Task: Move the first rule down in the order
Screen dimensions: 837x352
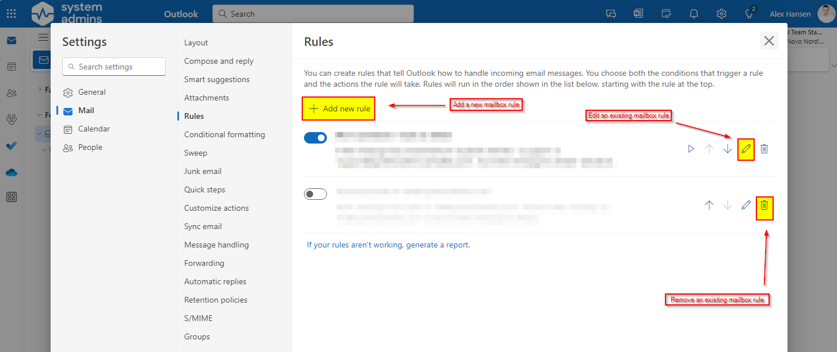Action: point(728,148)
